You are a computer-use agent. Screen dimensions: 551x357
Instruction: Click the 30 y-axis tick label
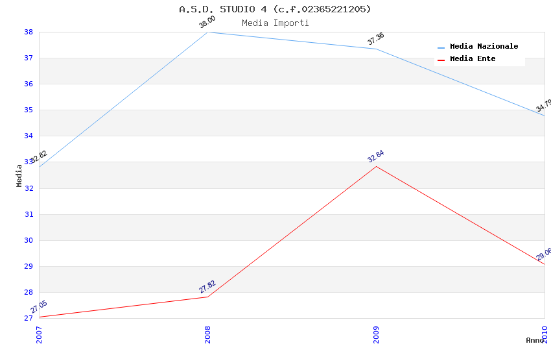(x=29, y=240)
